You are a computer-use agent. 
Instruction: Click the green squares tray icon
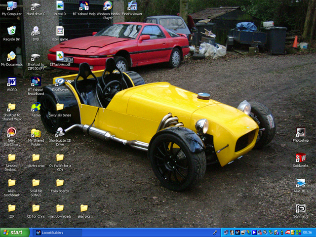tap(299, 233)
